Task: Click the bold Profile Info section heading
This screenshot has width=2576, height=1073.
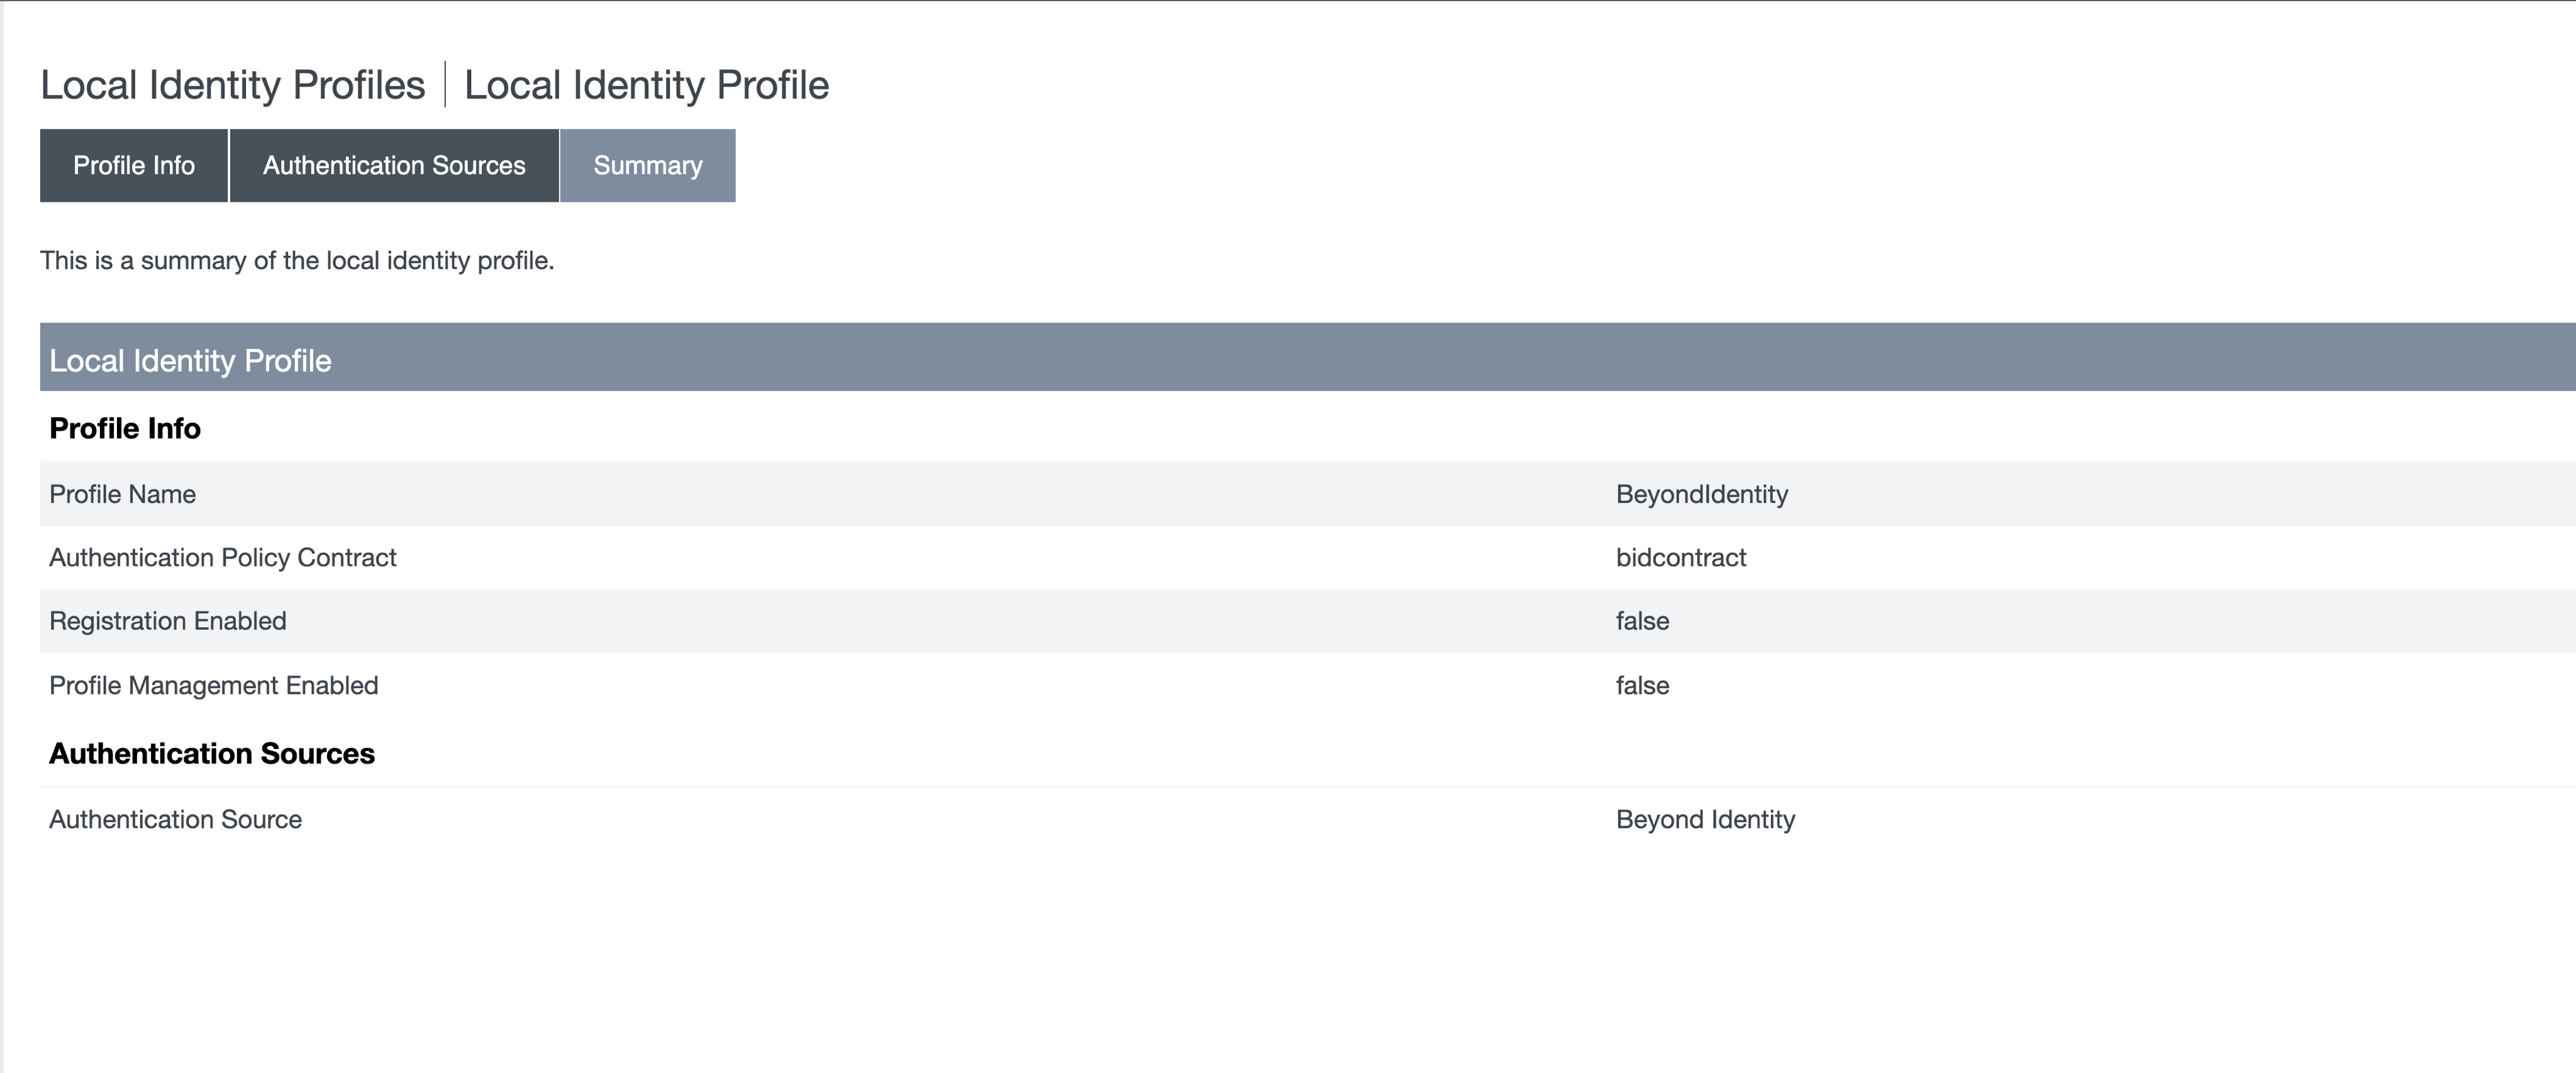Action: click(125, 428)
